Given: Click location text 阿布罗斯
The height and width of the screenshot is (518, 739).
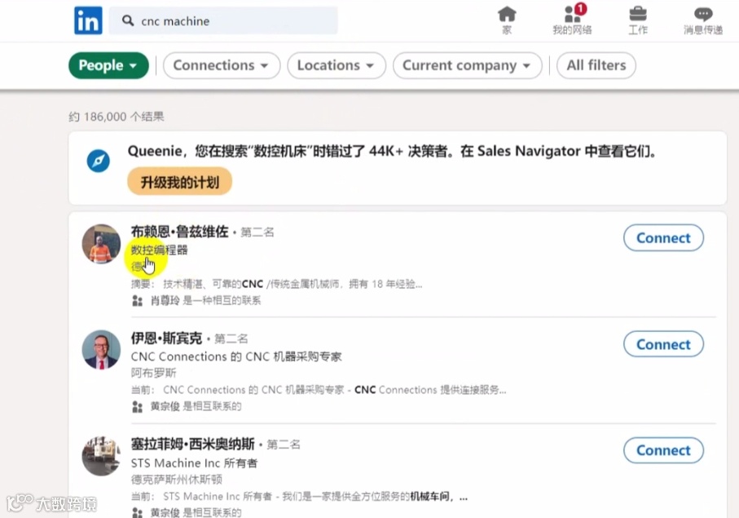Looking at the screenshot, I should pyautogui.click(x=154, y=373).
